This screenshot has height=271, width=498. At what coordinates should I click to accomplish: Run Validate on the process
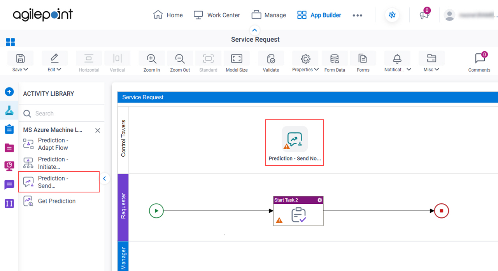click(x=271, y=62)
